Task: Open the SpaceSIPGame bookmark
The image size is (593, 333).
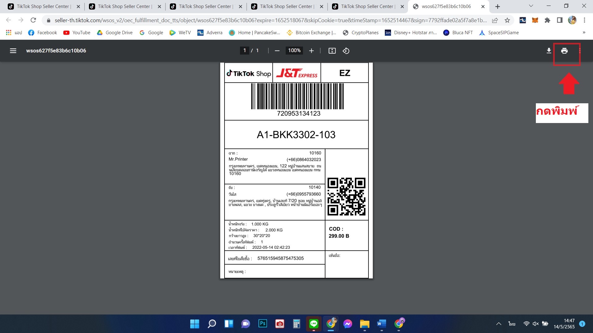Action: click(x=499, y=32)
